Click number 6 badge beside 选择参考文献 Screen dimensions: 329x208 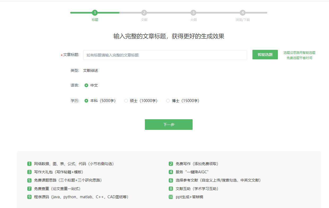171,180
